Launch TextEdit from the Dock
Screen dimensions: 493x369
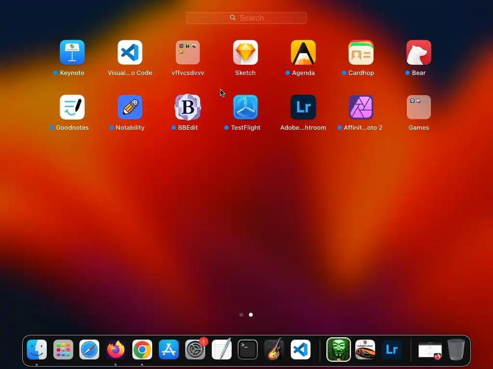pyautogui.click(x=221, y=350)
